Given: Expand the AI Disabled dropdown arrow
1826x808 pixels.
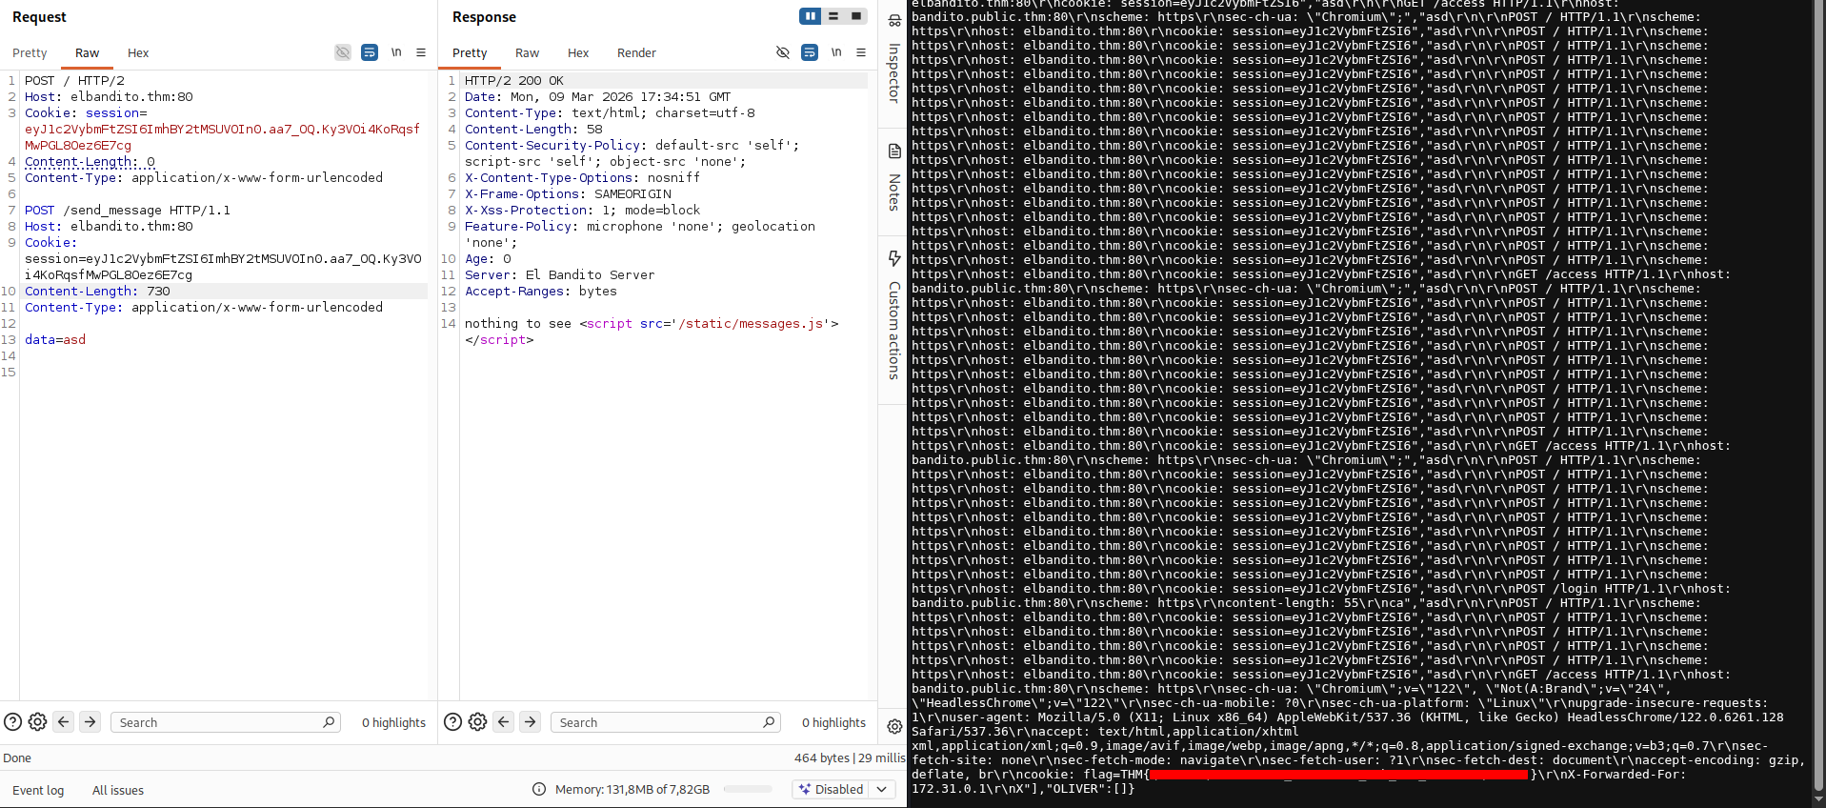Looking at the screenshot, I should tap(882, 789).
